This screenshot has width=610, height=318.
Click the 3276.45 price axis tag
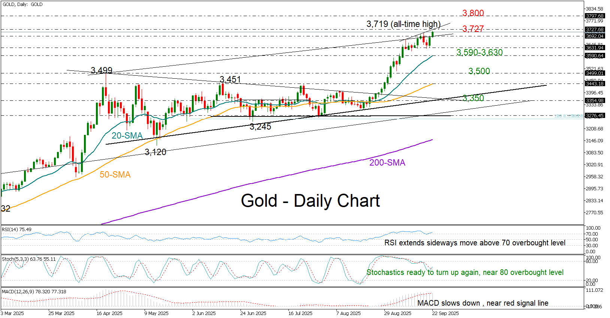click(x=595, y=116)
